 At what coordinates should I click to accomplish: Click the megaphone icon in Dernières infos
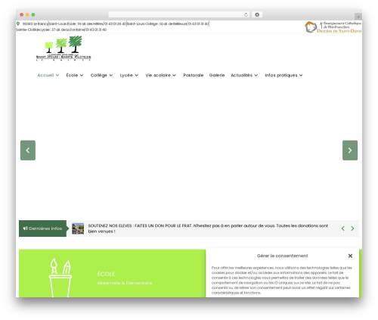[25, 228]
